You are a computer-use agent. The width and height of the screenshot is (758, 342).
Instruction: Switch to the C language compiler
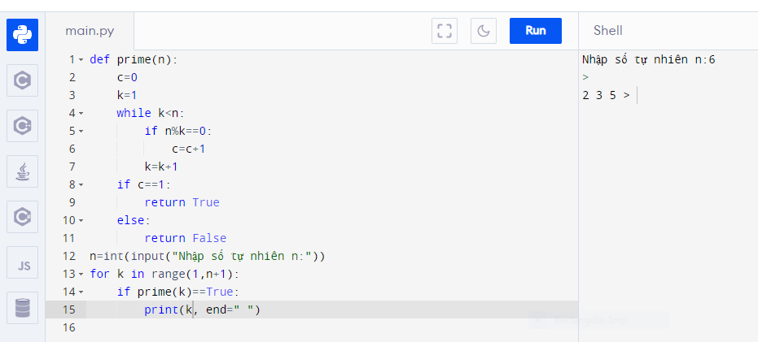coord(22,80)
